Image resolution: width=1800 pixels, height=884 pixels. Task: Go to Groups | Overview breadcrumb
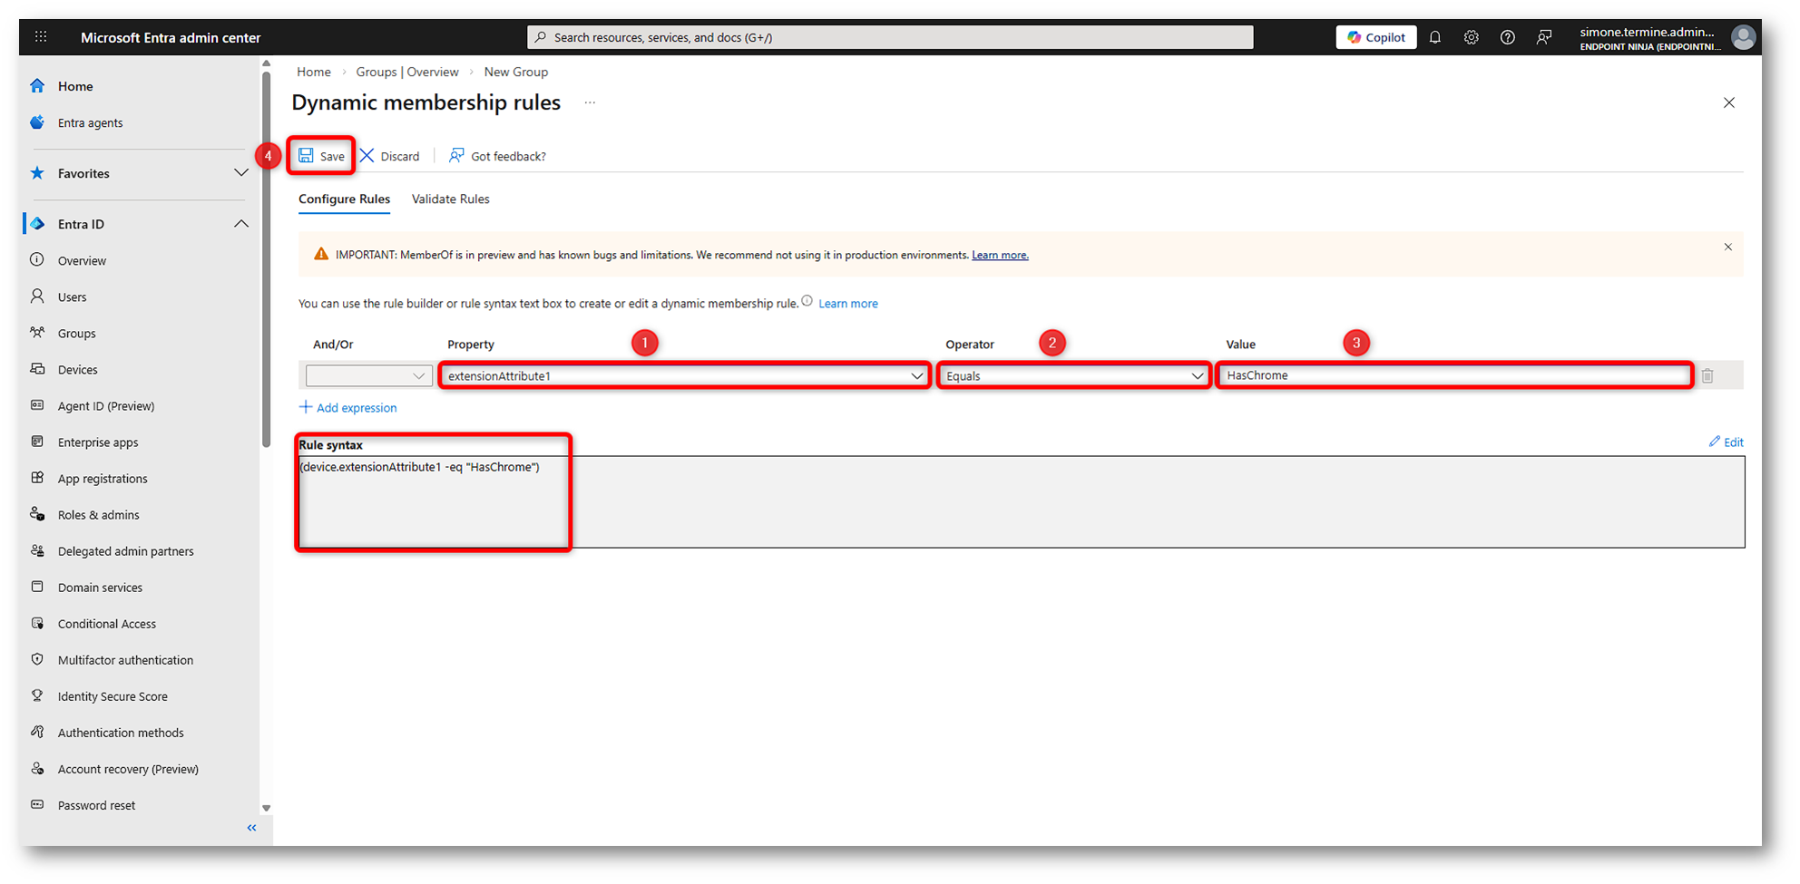pyautogui.click(x=407, y=73)
